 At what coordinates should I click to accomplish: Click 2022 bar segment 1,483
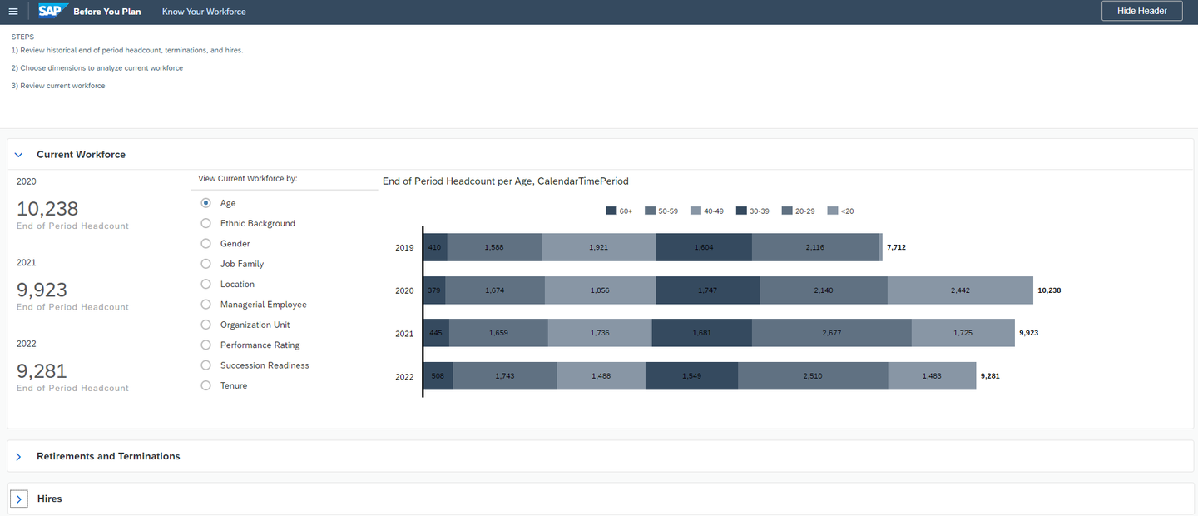tap(932, 376)
